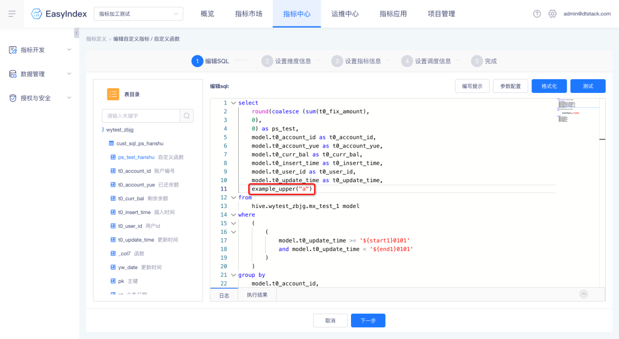This screenshot has width=619, height=339.
Task: Click step 3 circle 设置指标信息
Action: tap(337, 61)
